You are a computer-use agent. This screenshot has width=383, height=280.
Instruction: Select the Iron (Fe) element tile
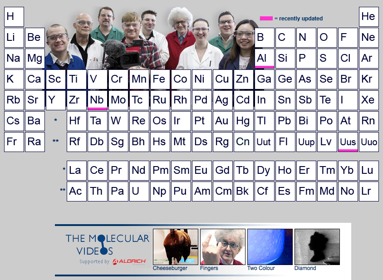coord(159,79)
